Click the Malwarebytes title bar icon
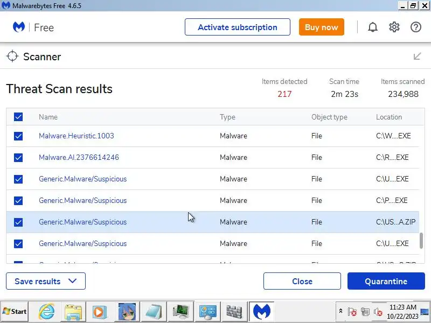The height and width of the screenshot is (323, 431). point(5,5)
